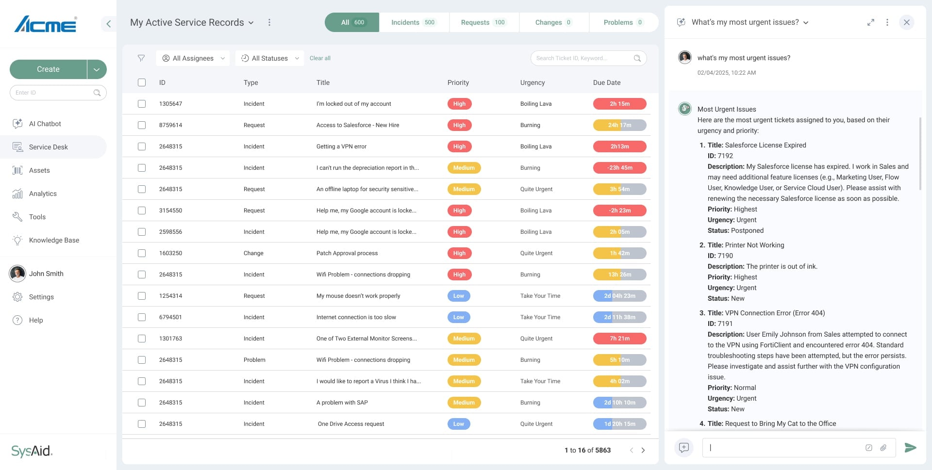932x470 pixels.
Task: Open the All Assignees dropdown
Action: 193,58
